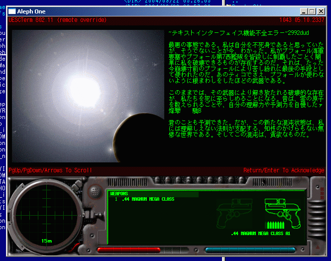This screenshot has height=261, width=331.
Task: Click the dim left-hand pistol outline
Action: pos(234,213)
